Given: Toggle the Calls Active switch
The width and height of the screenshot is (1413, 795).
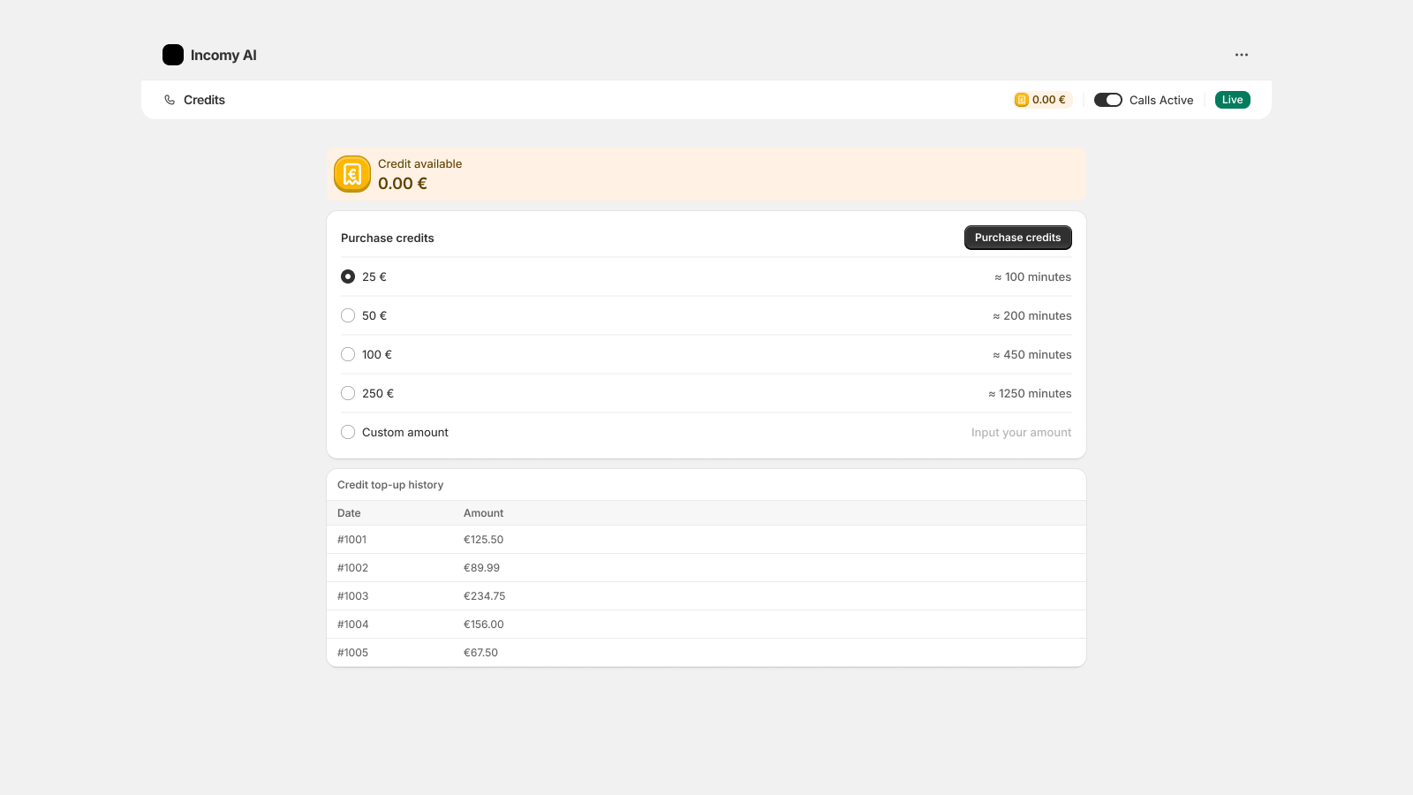Looking at the screenshot, I should (x=1107, y=100).
